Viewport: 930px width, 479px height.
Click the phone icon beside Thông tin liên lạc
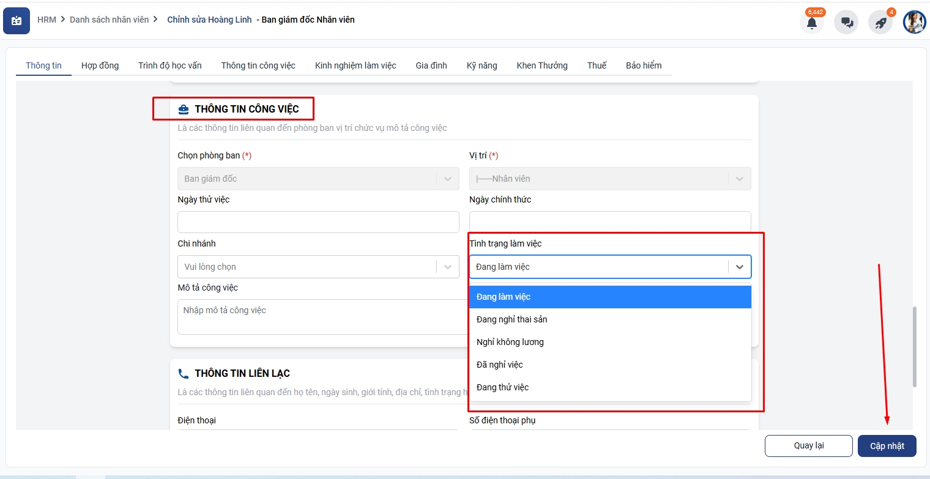pos(183,374)
